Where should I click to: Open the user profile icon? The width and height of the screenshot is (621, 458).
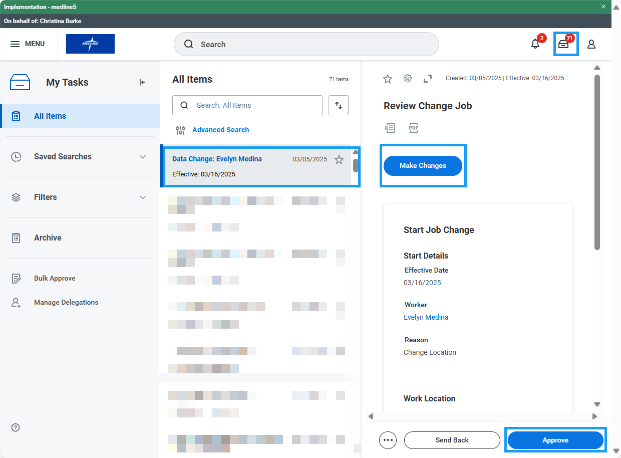point(591,44)
